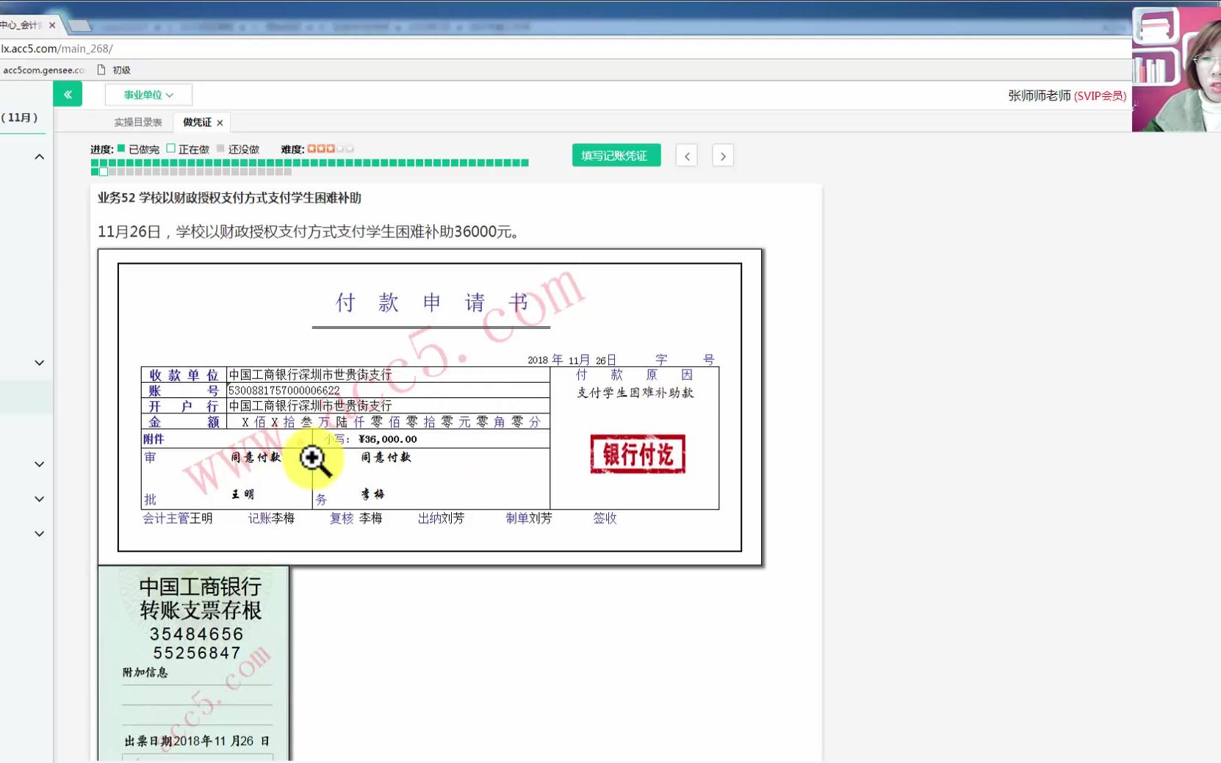Click the third difficulty star

[x=331, y=148]
